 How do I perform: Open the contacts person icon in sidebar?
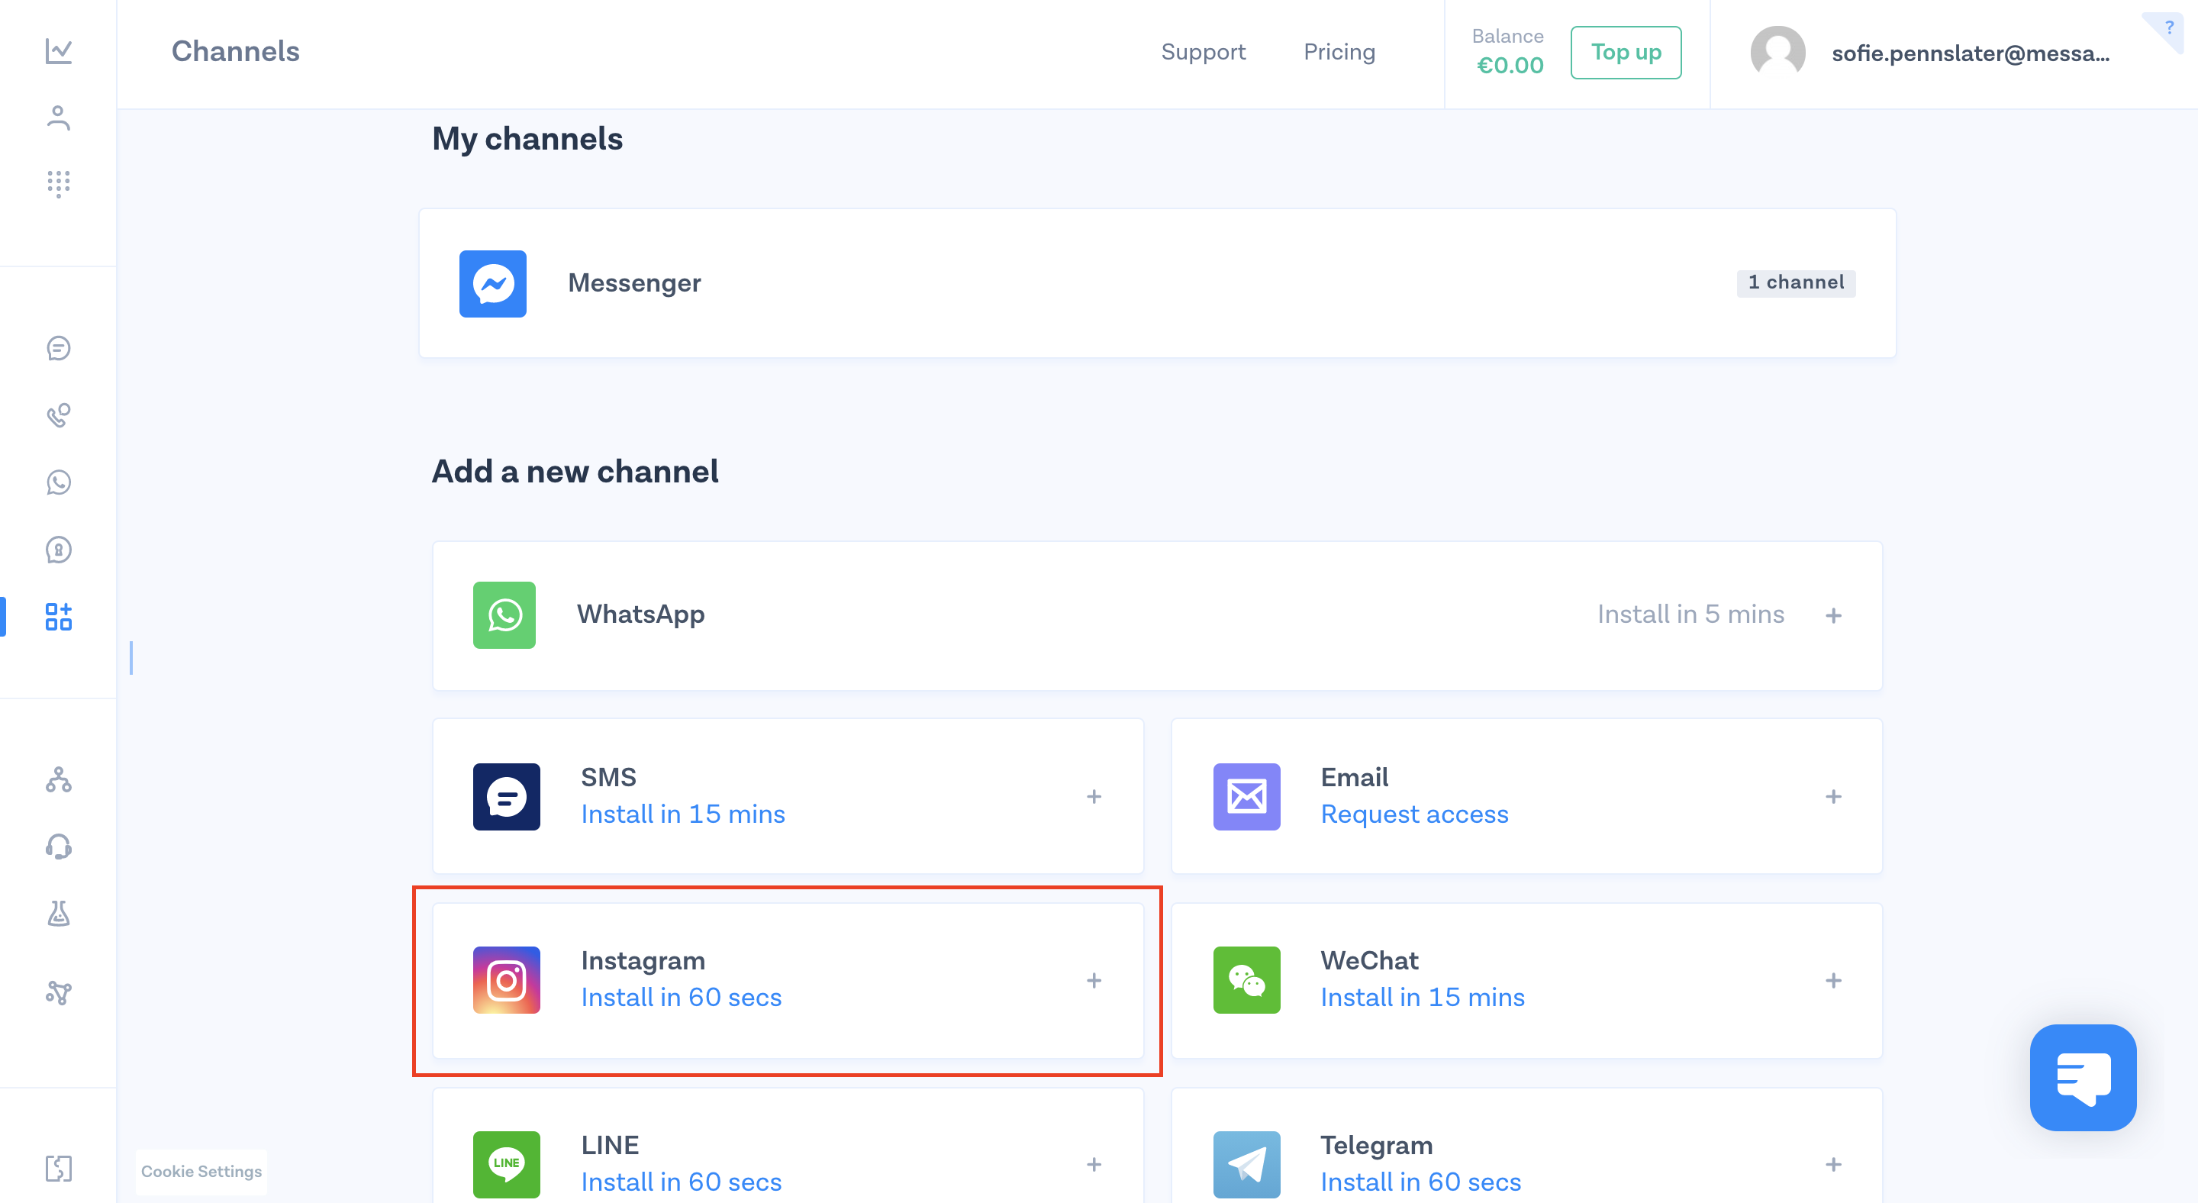point(58,118)
